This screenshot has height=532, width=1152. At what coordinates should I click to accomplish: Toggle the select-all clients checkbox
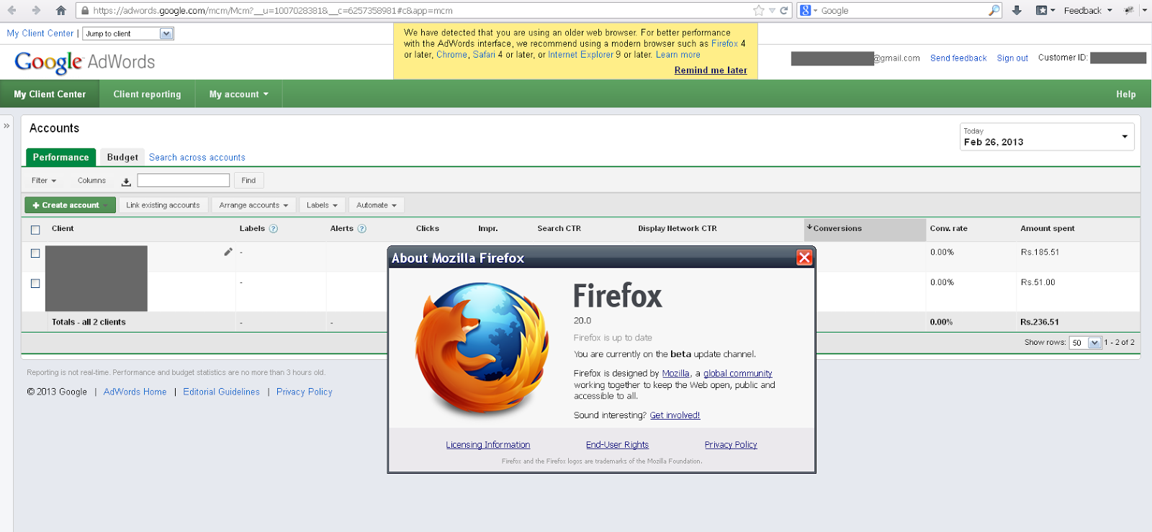coord(35,230)
